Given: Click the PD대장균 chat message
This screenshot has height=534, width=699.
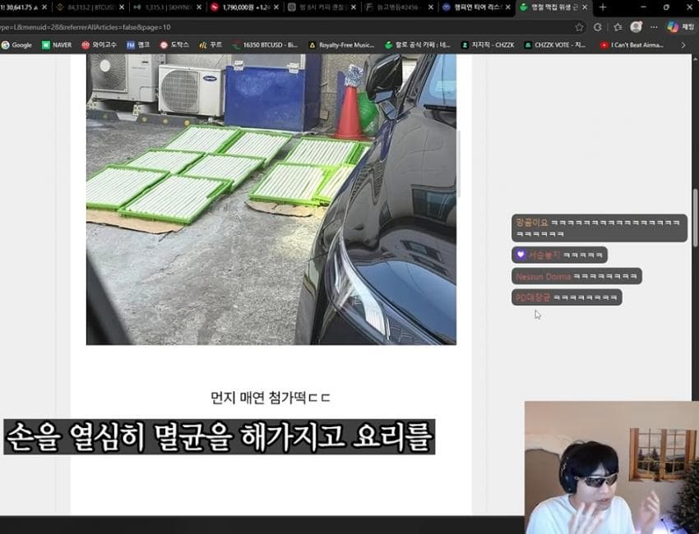Looking at the screenshot, I should point(567,297).
